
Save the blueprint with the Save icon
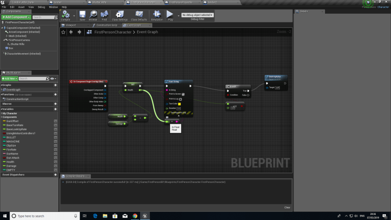(82, 15)
